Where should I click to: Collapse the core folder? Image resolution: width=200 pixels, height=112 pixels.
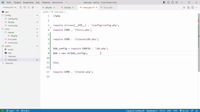(x=7, y=29)
